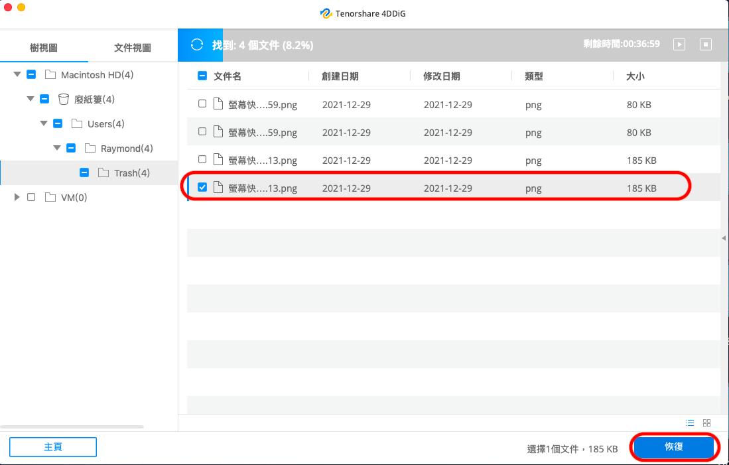Toggle the Trash folder checkbox

84,173
